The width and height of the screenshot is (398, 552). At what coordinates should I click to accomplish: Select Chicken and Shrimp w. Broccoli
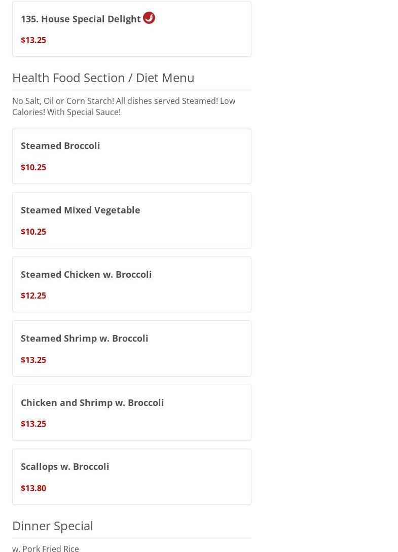click(92, 402)
